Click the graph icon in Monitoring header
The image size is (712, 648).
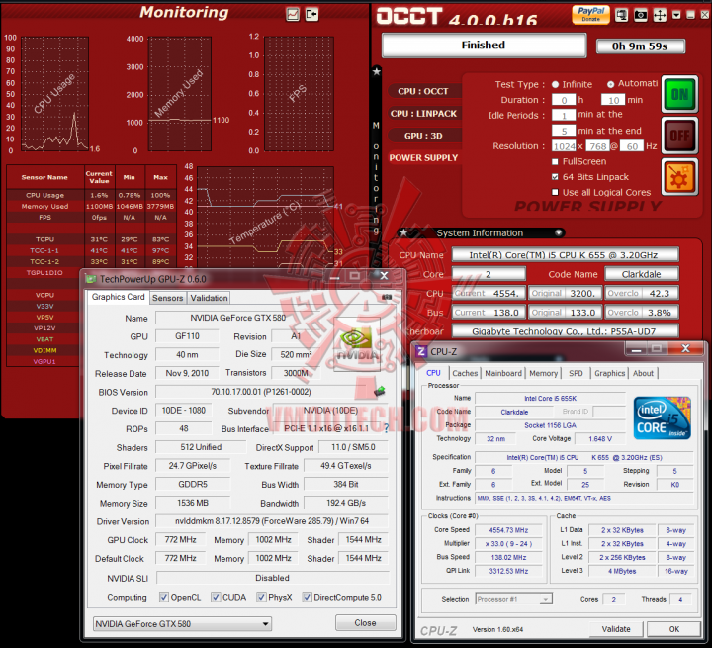coord(293,14)
